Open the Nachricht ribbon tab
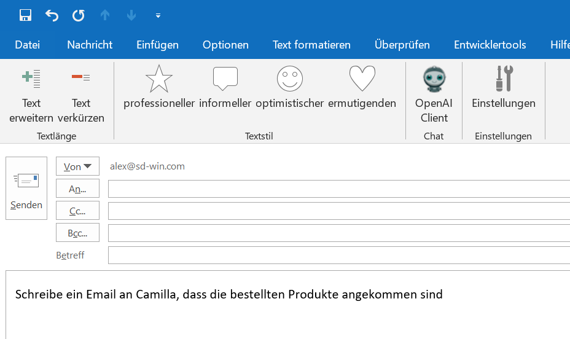Viewport: 570px width, 339px height. pos(90,45)
